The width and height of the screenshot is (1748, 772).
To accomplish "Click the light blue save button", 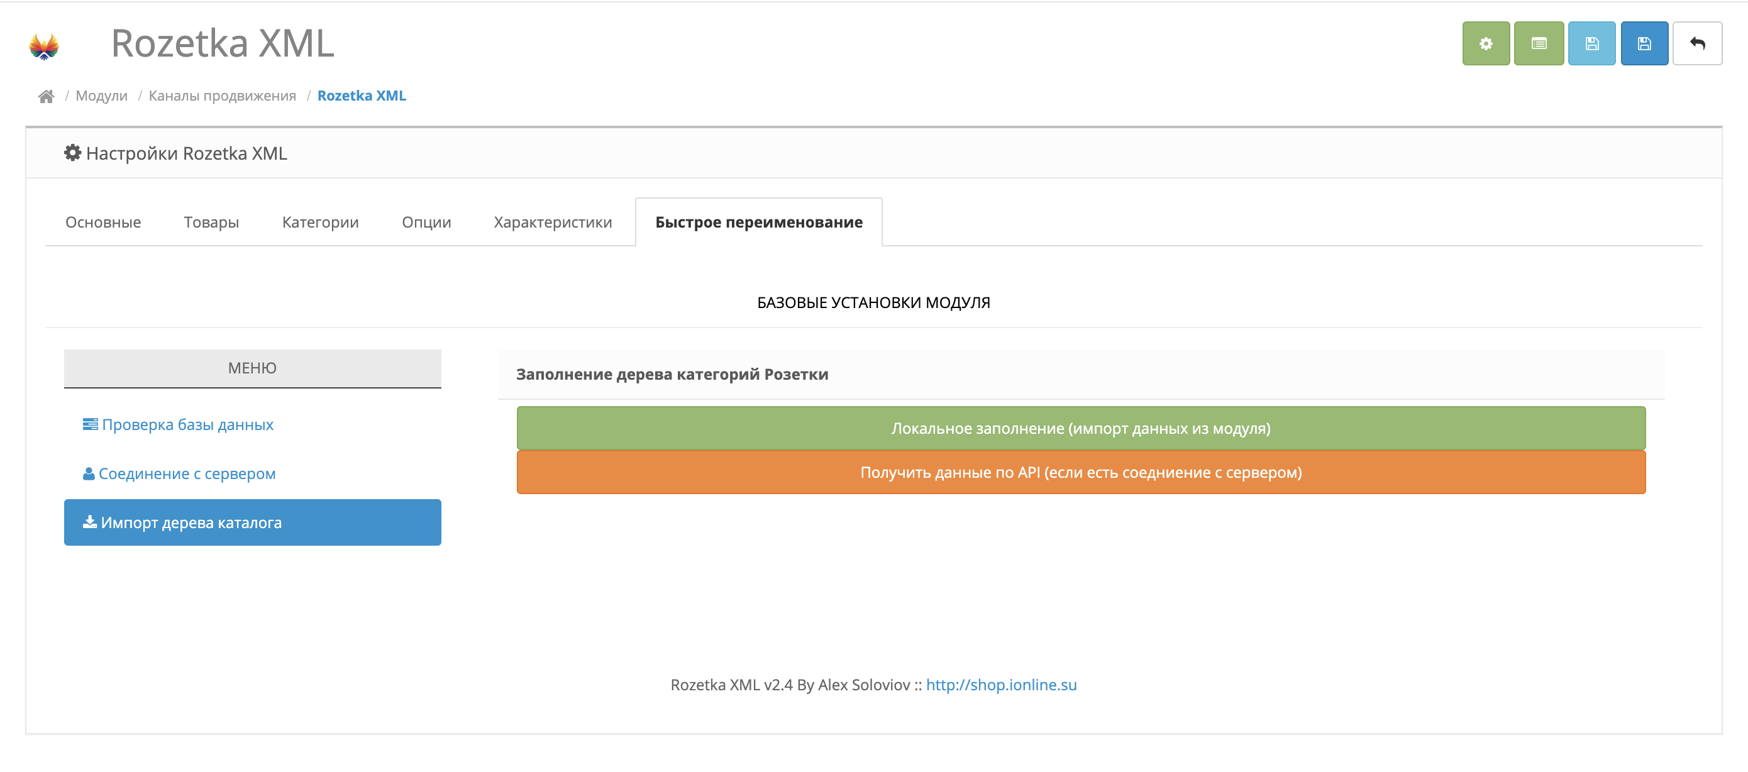I will tap(1591, 43).
